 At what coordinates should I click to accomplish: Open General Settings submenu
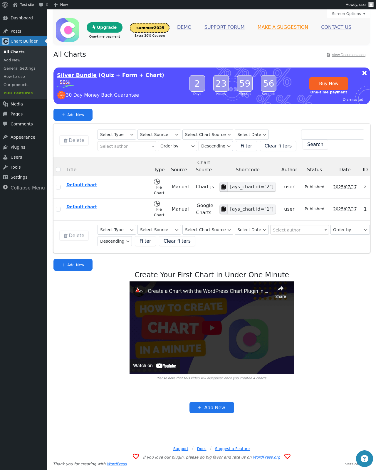click(19, 68)
